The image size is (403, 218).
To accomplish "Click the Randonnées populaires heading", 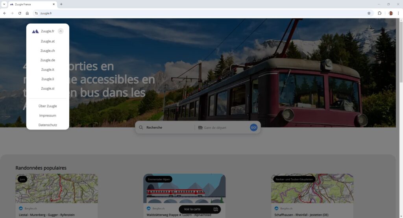I will click(41, 168).
